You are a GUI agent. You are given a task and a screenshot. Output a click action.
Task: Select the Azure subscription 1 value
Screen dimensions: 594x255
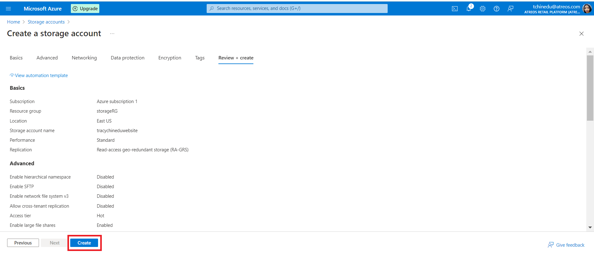[x=117, y=102]
